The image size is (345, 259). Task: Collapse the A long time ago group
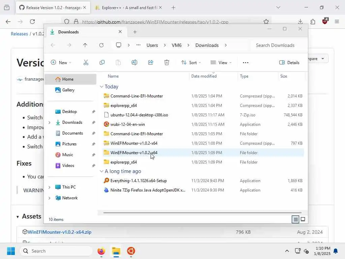pos(101,171)
